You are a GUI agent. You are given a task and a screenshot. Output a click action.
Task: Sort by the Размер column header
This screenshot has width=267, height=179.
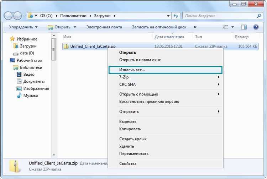pos(242,37)
